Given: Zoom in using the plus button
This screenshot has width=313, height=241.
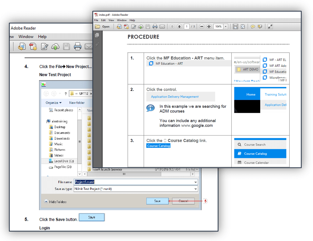Looking at the screenshot, I should coord(209,26).
